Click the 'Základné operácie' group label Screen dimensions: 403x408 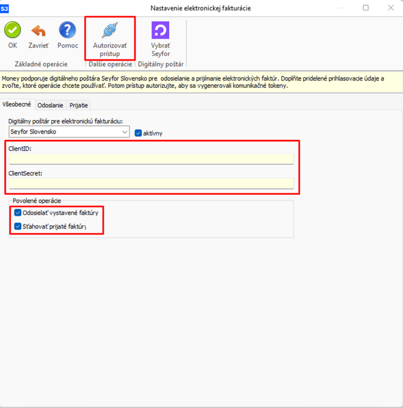click(41, 64)
